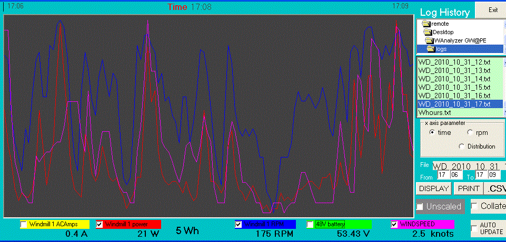The image size is (506, 242).
Task: Open the Desktop folder icon
Action: 428,33
